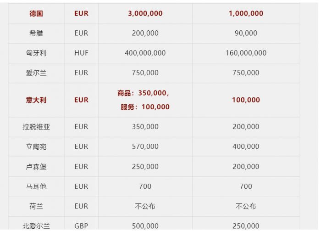The image size is (321, 231).
Task: Click the 北爱尔兰 country cell
Action: (x=36, y=226)
